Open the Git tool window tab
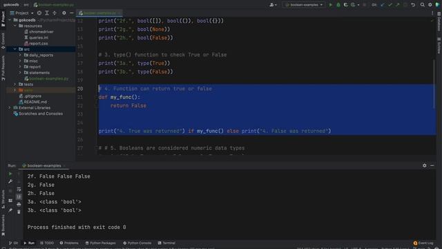 tap(13, 243)
